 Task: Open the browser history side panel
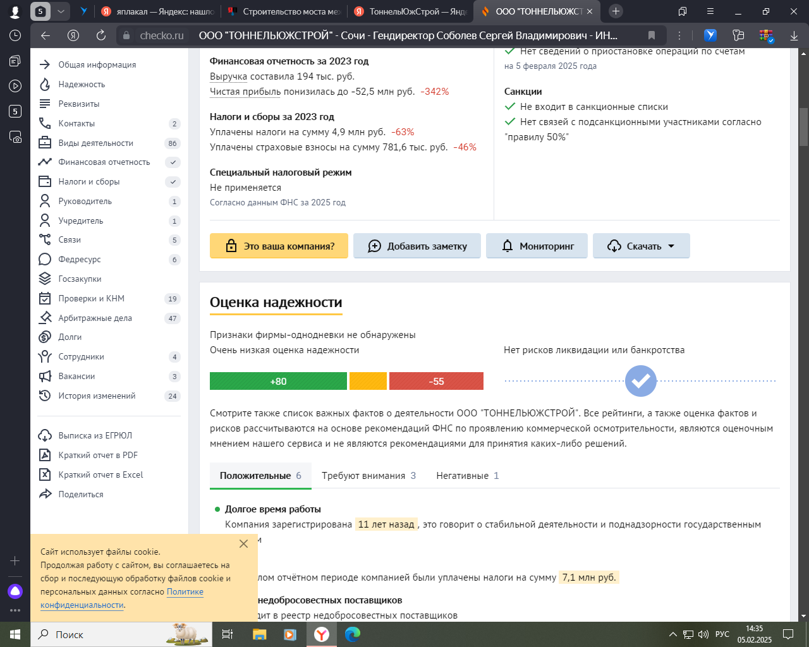point(15,35)
